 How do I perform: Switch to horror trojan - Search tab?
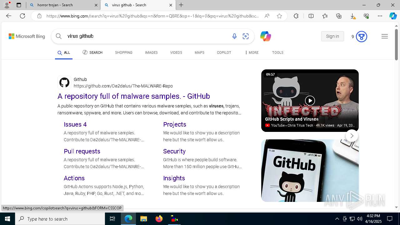pyautogui.click(x=63, y=5)
